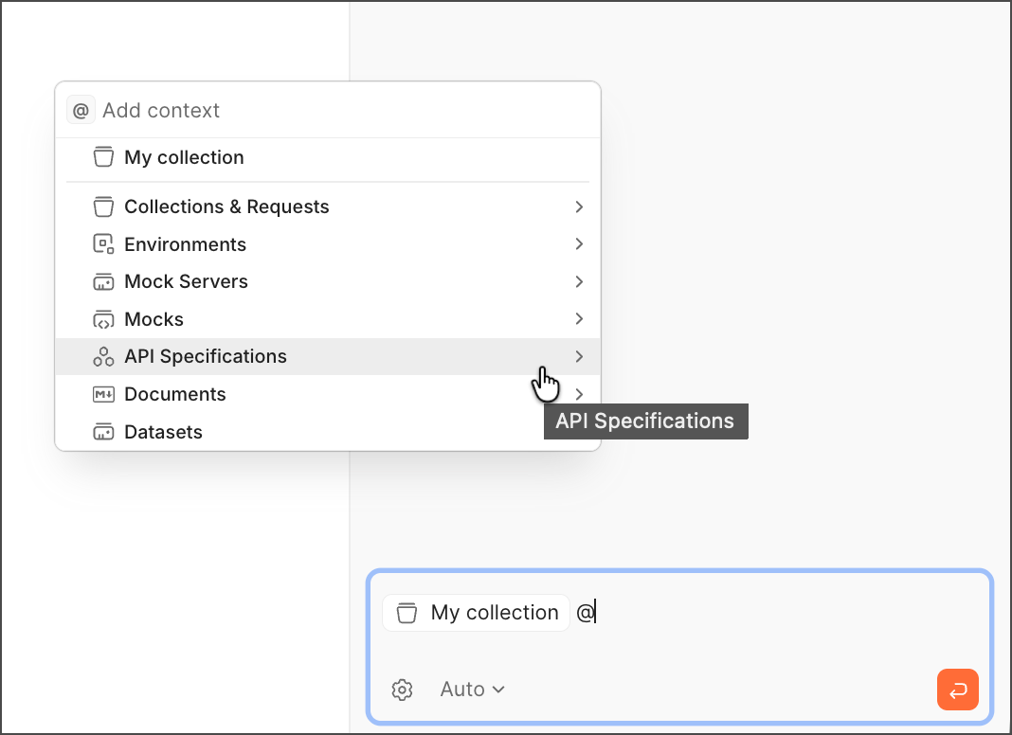Expand the Mock Servers submenu arrow
The width and height of the screenshot is (1012, 735).
pyautogui.click(x=579, y=281)
